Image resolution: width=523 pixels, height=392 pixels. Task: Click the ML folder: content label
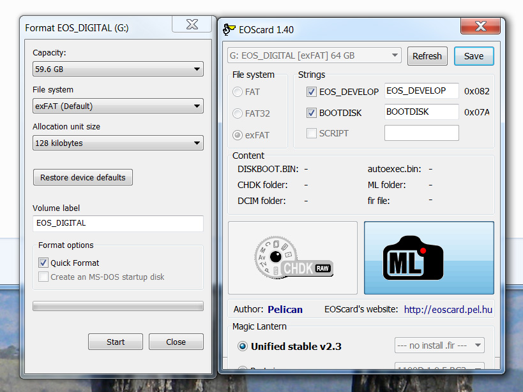(x=386, y=185)
